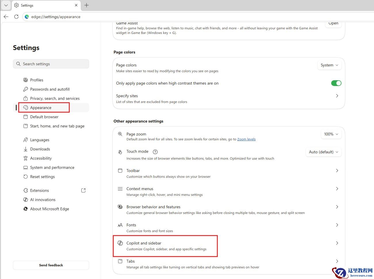The width and height of the screenshot is (374, 279).
Task: Close the Settings tab
Action: tap(76, 5)
